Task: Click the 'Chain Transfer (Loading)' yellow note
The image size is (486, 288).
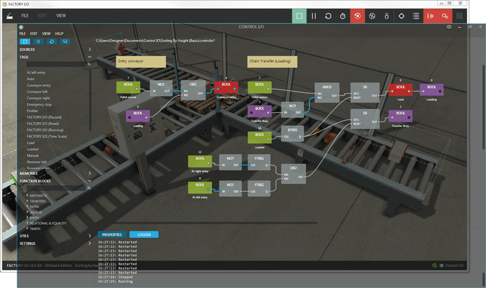Action: pyautogui.click(x=272, y=62)
